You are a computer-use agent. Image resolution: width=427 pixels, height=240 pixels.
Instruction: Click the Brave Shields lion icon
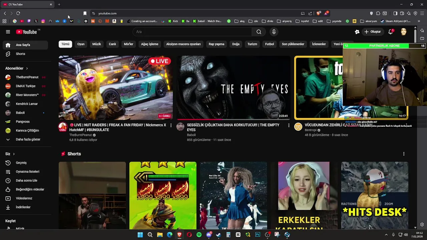[x=319, y=13]
